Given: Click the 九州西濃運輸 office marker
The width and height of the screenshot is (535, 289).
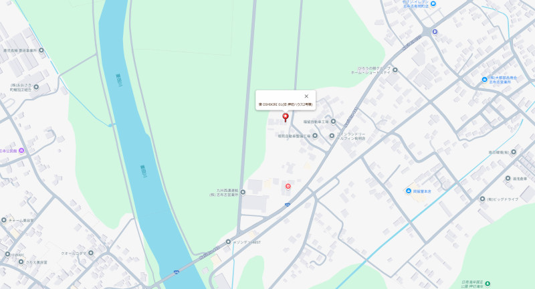Looking at the screenshot, I should (243, 193).
